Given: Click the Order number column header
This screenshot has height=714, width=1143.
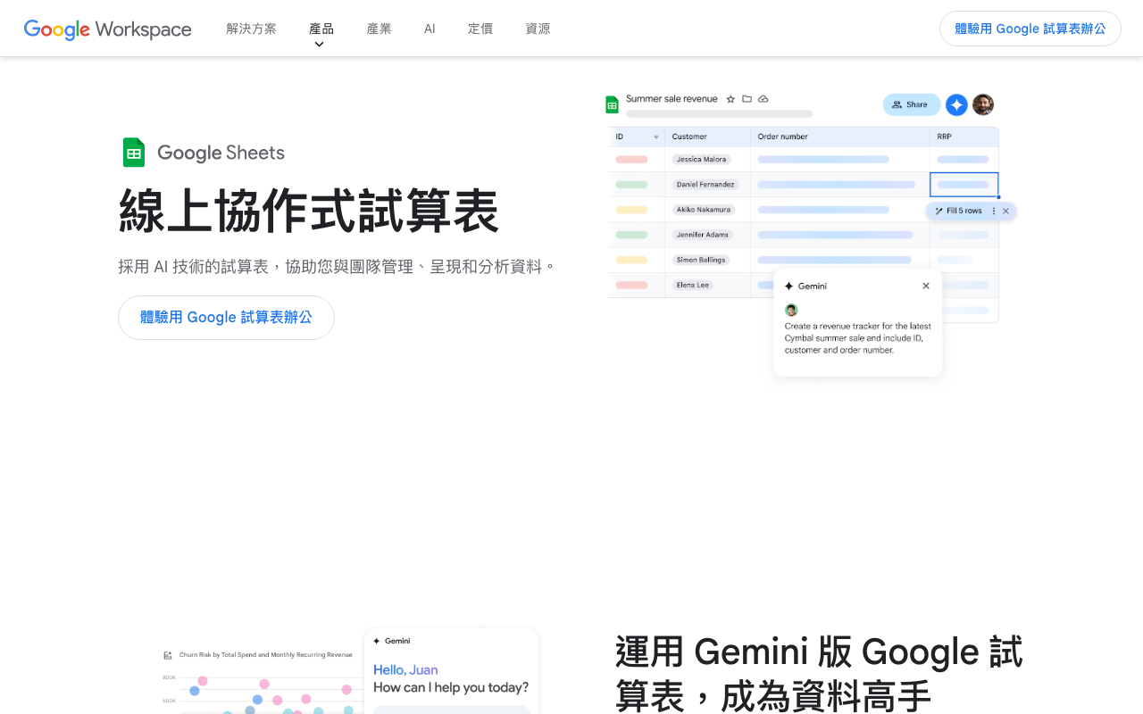Looking at the screenshot, I should 783,137.
